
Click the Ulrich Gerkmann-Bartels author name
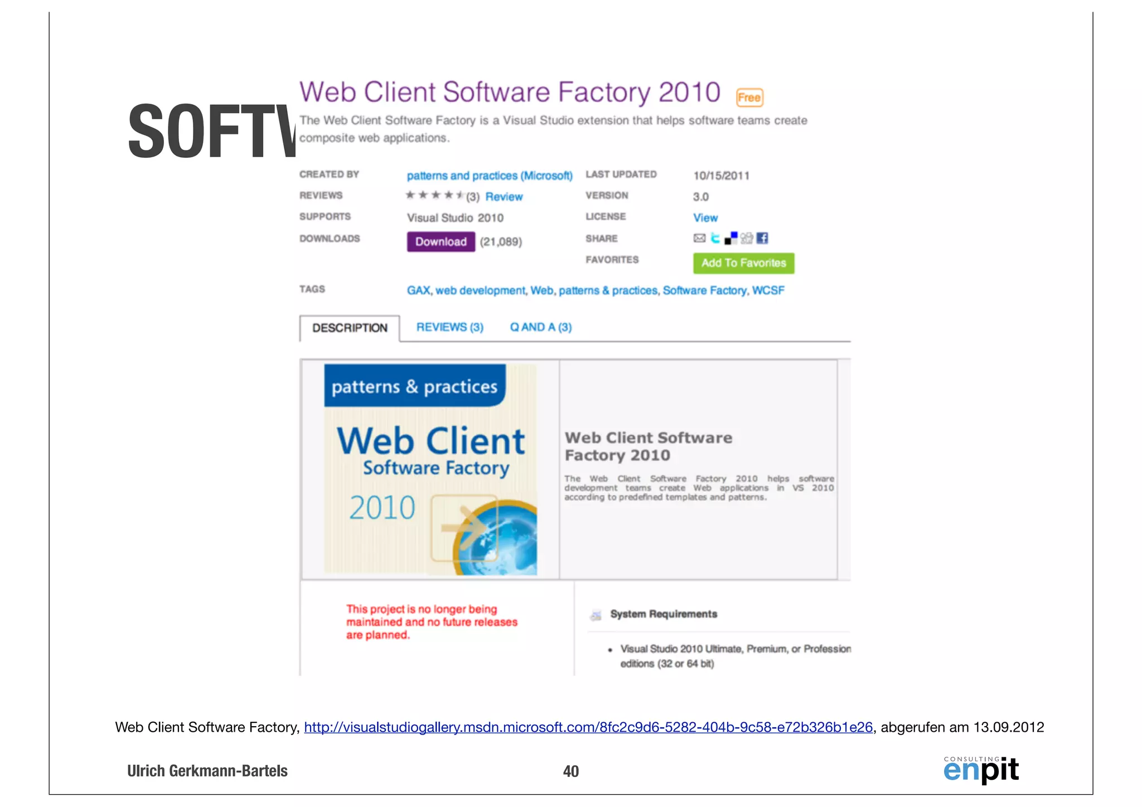207,771
